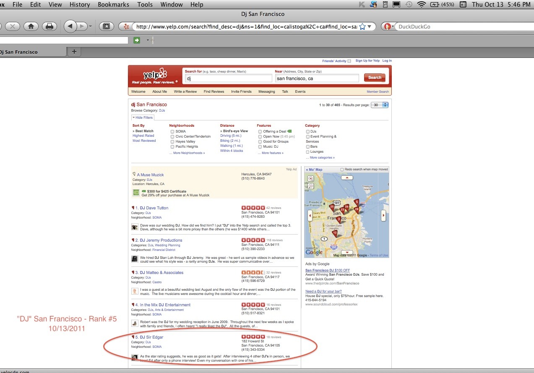Check the DJs category filter

point(307,131)
